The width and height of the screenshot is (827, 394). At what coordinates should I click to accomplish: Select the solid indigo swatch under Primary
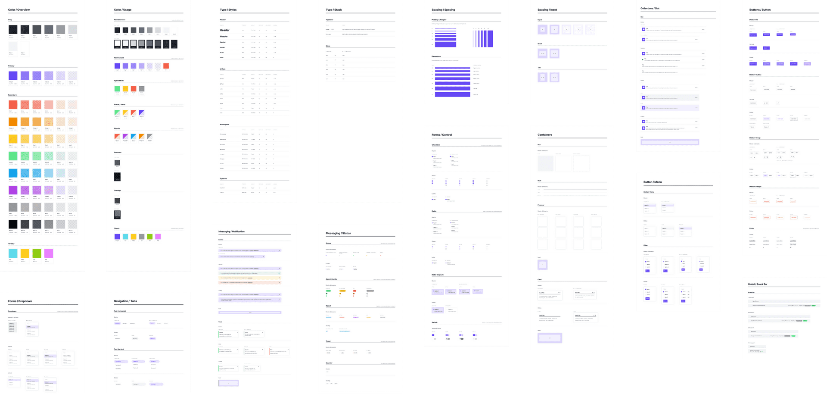click(x=13, y=75)
